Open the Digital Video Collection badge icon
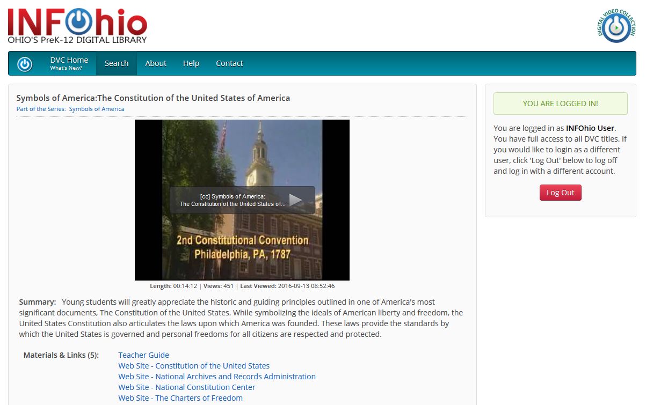 (x=616, y=25)
